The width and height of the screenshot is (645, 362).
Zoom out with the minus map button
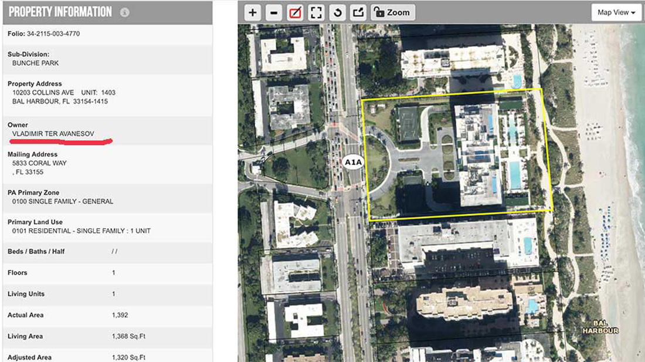pos(274,13)
